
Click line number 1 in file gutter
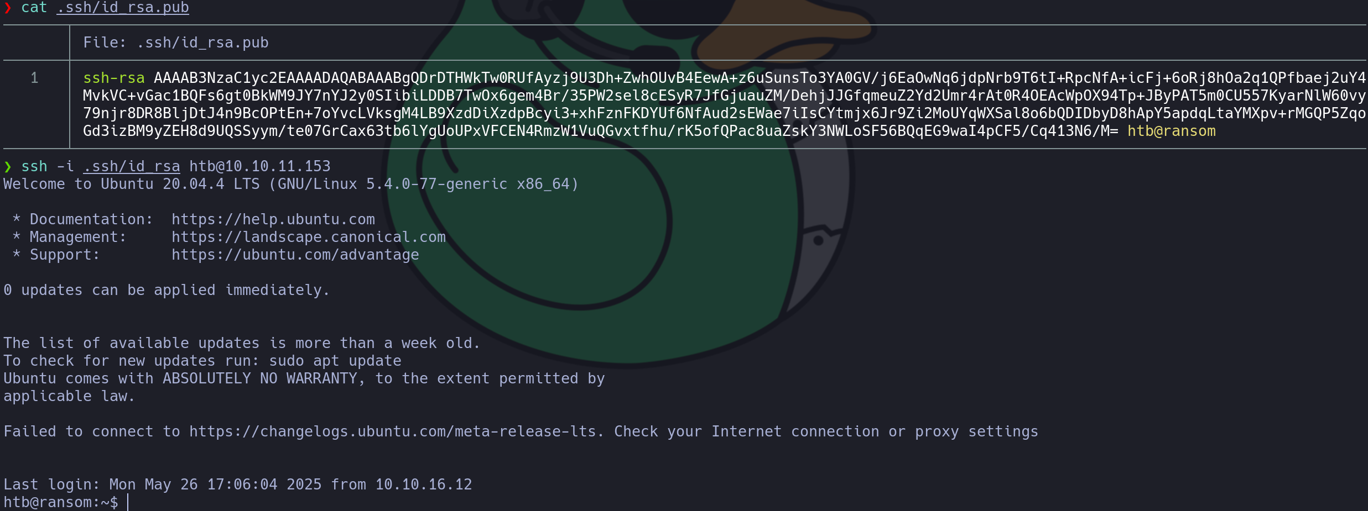[x=34, y=78]
